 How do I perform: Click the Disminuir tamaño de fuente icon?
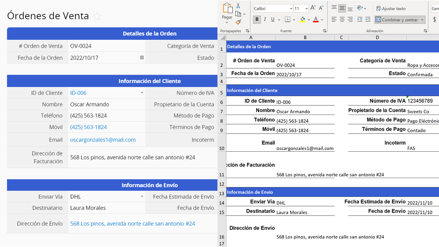coord(321,8)
